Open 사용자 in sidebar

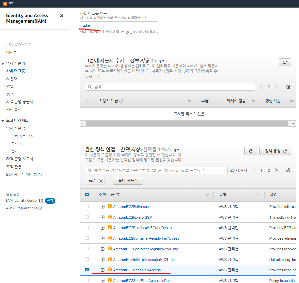coord(12,79)
